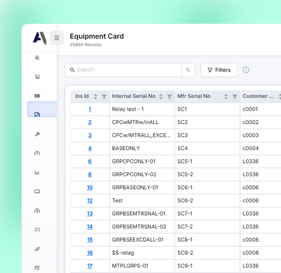This screenshot has width=281, height=273.
Task: Open the bottom document-search sidebar icon
Action: click(37, 268)
